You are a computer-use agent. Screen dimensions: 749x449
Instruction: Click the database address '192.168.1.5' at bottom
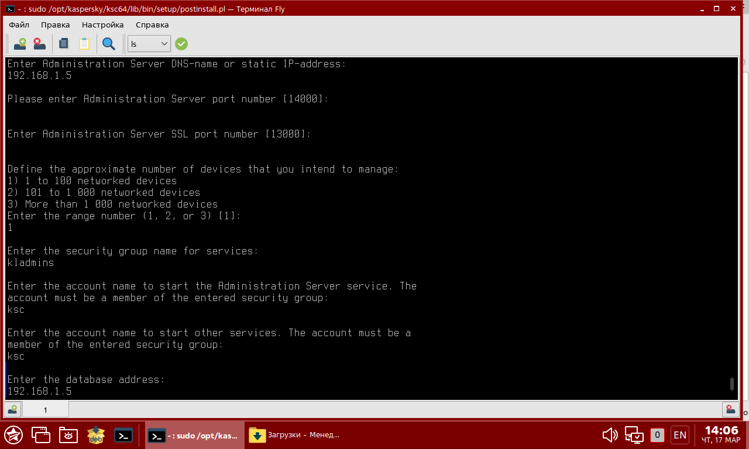(39, 391)
